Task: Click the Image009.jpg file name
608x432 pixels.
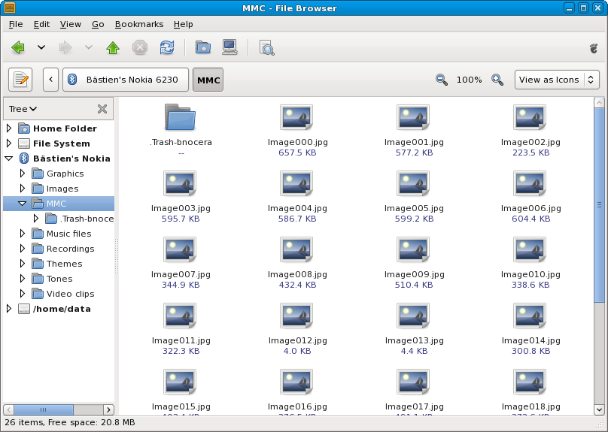Action: (414, 274)
